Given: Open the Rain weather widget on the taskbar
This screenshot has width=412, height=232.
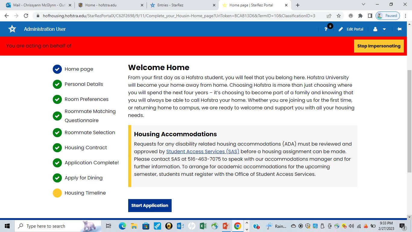Looking at the screenshot, I should [276, 226].
